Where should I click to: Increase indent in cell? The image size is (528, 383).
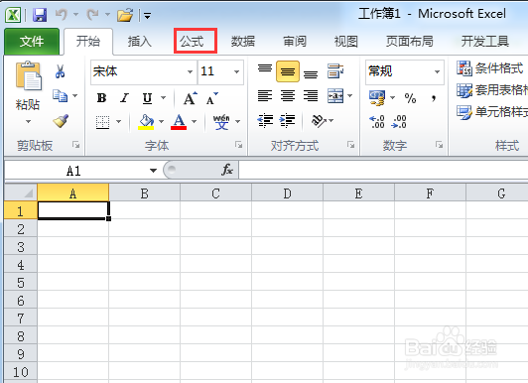[x=287, y=120]
